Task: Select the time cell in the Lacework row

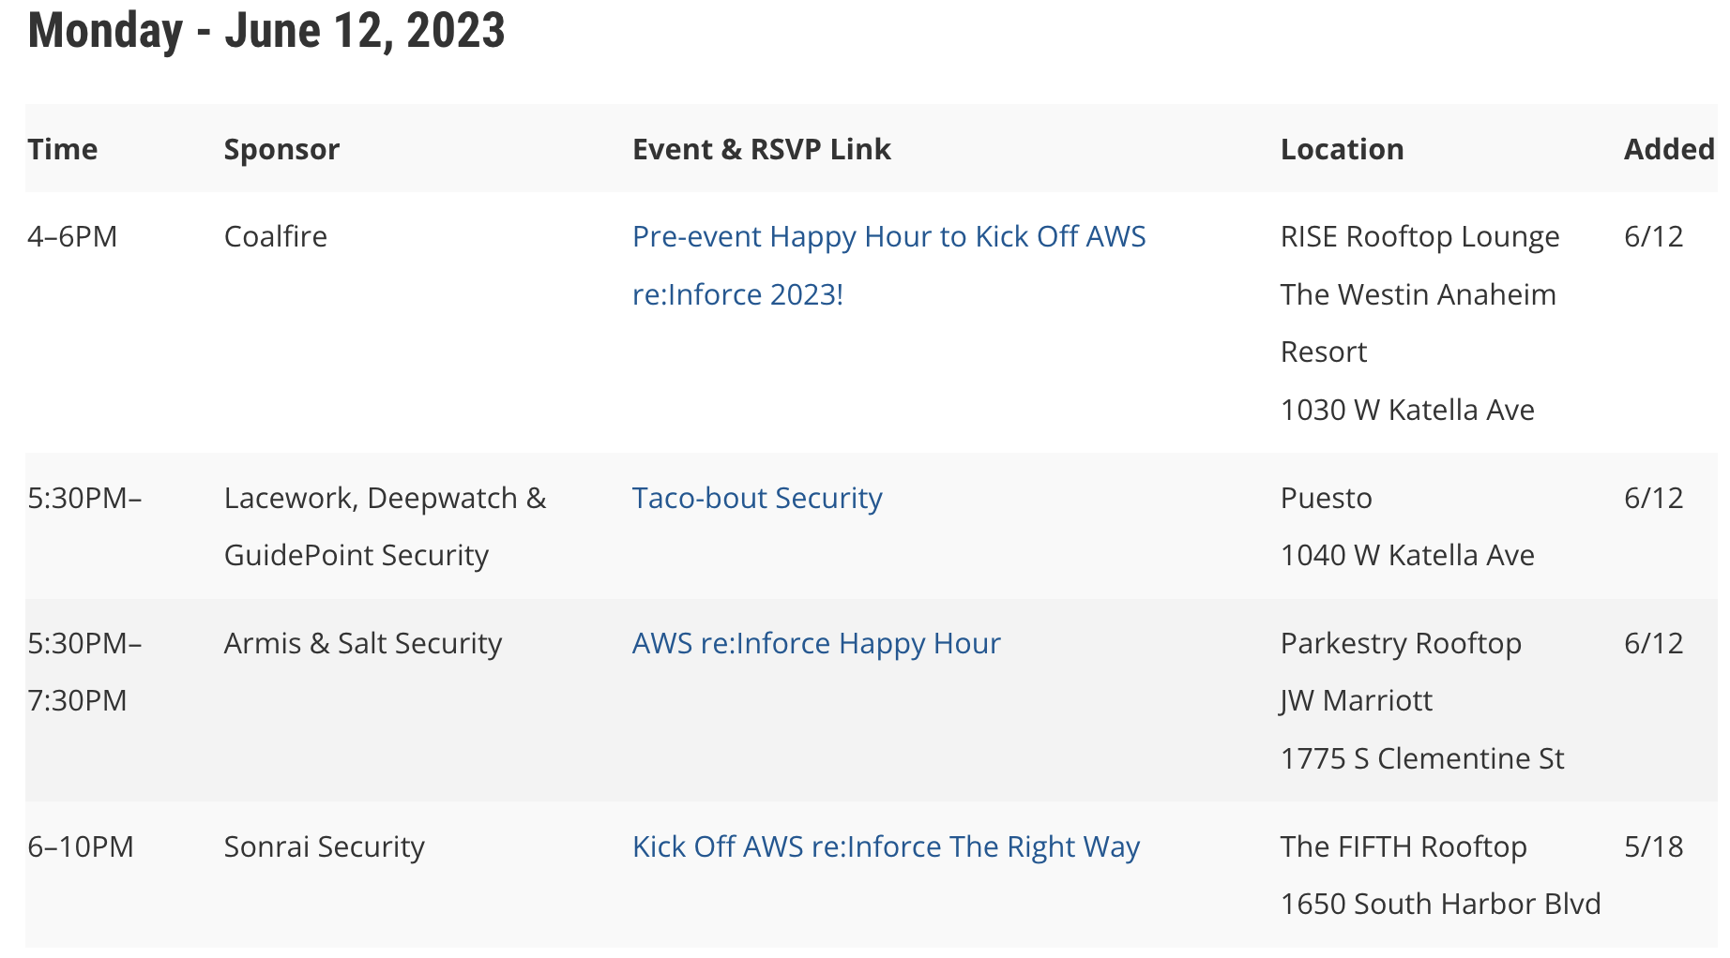Action: pos(85,498)
